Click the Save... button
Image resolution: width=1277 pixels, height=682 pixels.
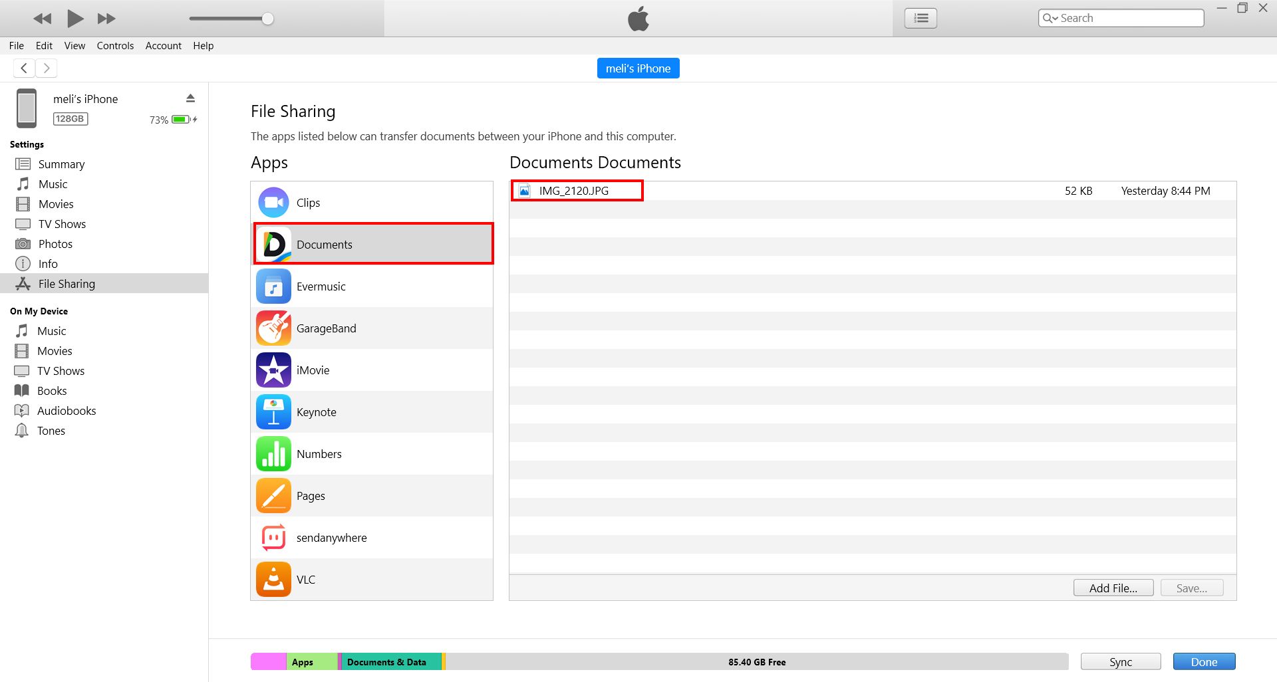point(1191,588)
